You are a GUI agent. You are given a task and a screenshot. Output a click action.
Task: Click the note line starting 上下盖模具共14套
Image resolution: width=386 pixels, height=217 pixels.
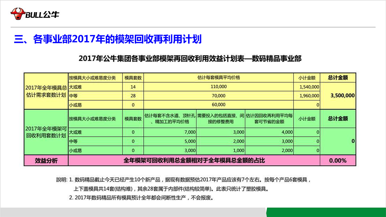[x=170, y=188]
